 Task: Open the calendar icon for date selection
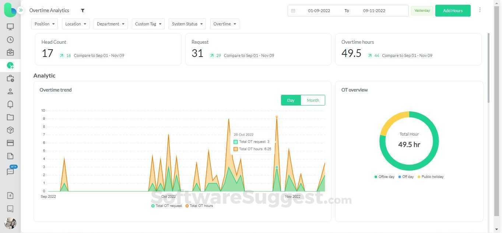coord(293,11)
